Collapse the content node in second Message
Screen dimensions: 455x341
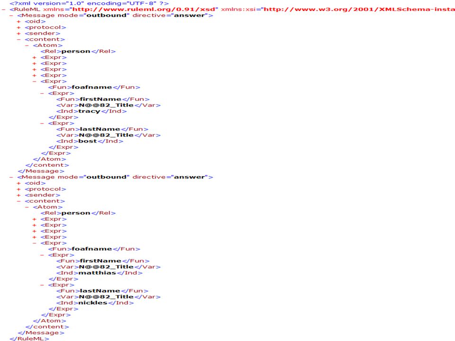18,201
